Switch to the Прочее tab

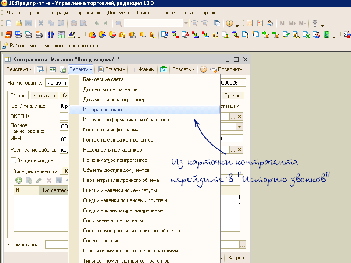pos(233,96)
